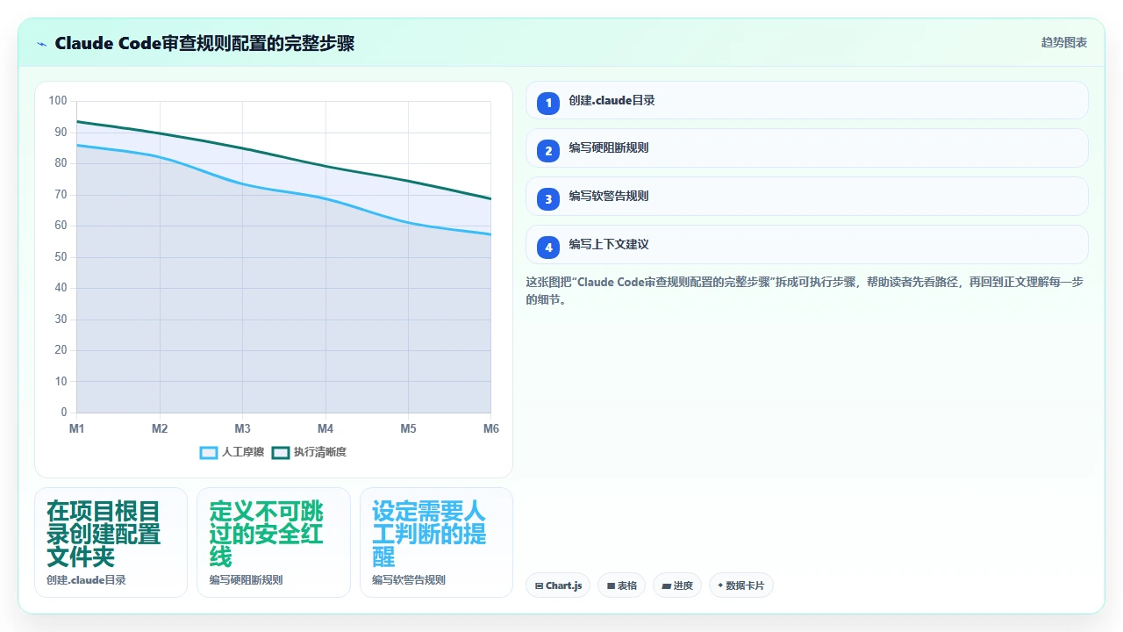This screenshot has height=632, width=1123.
Task: Click the 0 y-axis value
Action: coord(64,413)
